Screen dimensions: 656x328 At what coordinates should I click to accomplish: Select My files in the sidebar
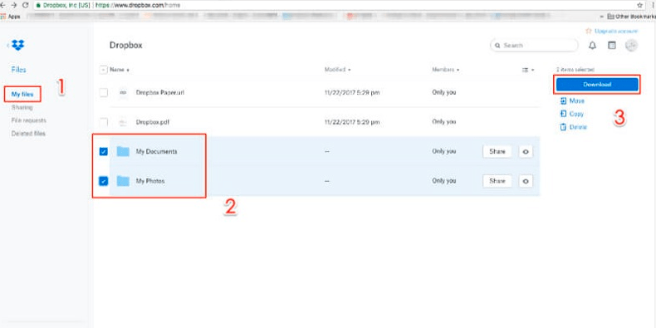point(22,95)
